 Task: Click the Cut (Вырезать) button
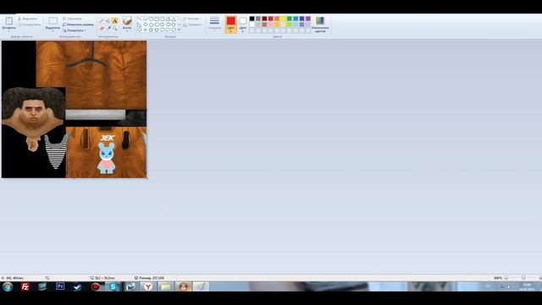[x=28, y=19]
